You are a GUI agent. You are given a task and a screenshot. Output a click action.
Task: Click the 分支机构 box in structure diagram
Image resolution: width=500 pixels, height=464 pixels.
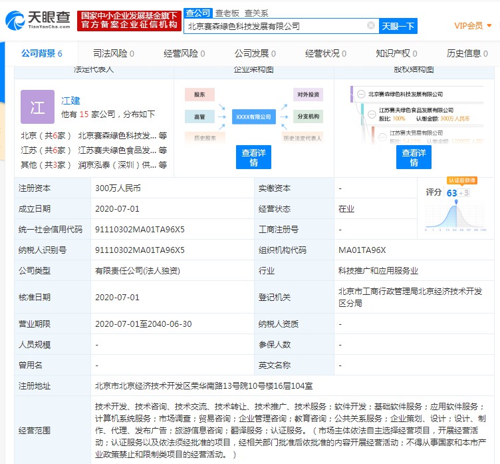point(308,116)
